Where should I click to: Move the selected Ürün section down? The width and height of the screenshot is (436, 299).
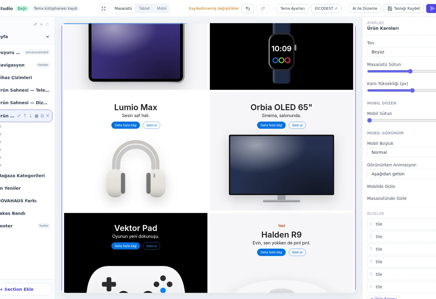coord(31,116)
